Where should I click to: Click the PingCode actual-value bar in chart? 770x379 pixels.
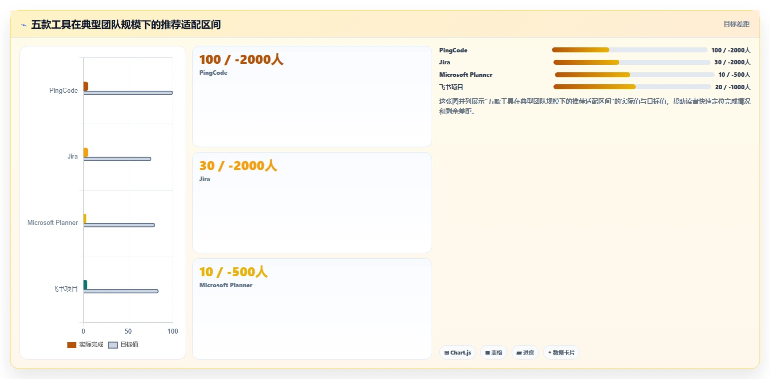tap(86, 86)
